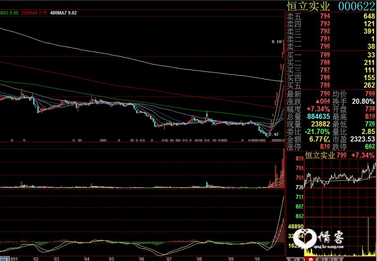This screenshot has height=261, width=377.
Task: Select the 最低 low price 726
Action: [x=370, y=124]
